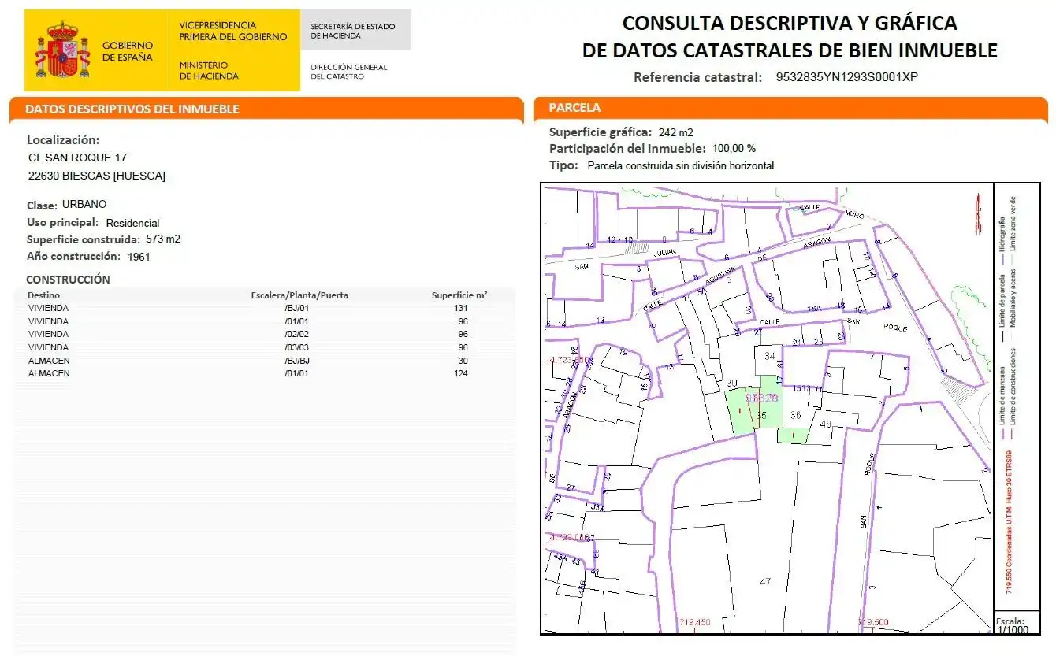Select the VIVIENDA cell in the /BJ/01 row
The width and height of the screenshot is (1056, 656).
(48, 309)
